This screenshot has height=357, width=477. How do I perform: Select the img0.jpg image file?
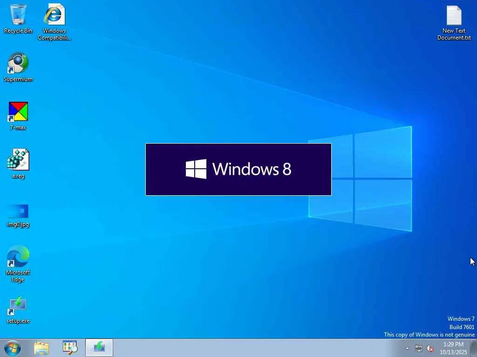click(18, 216)
